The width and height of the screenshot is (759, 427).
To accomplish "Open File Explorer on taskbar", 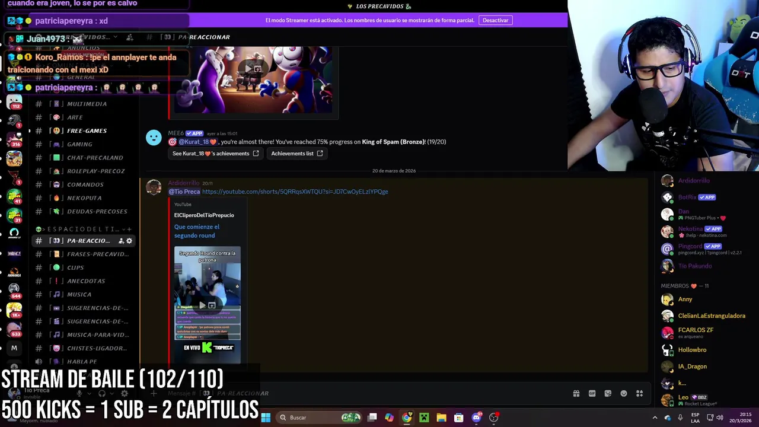I will [x=441, y=418].
